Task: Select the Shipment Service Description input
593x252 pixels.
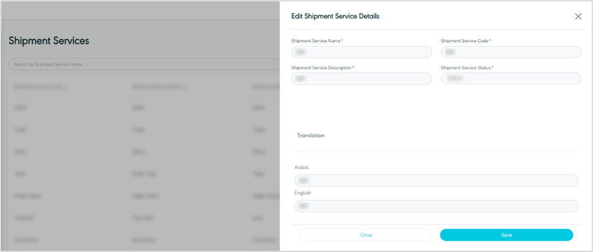Action: 361,78
